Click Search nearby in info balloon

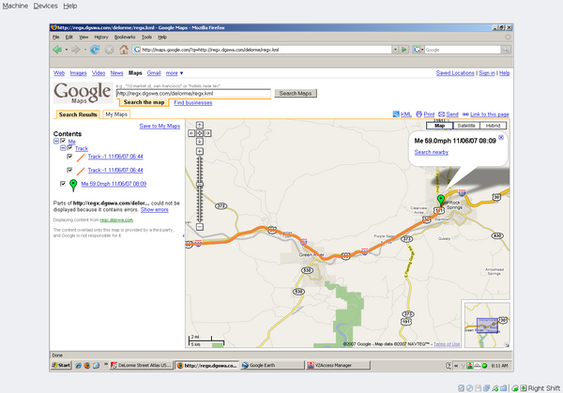432,152
